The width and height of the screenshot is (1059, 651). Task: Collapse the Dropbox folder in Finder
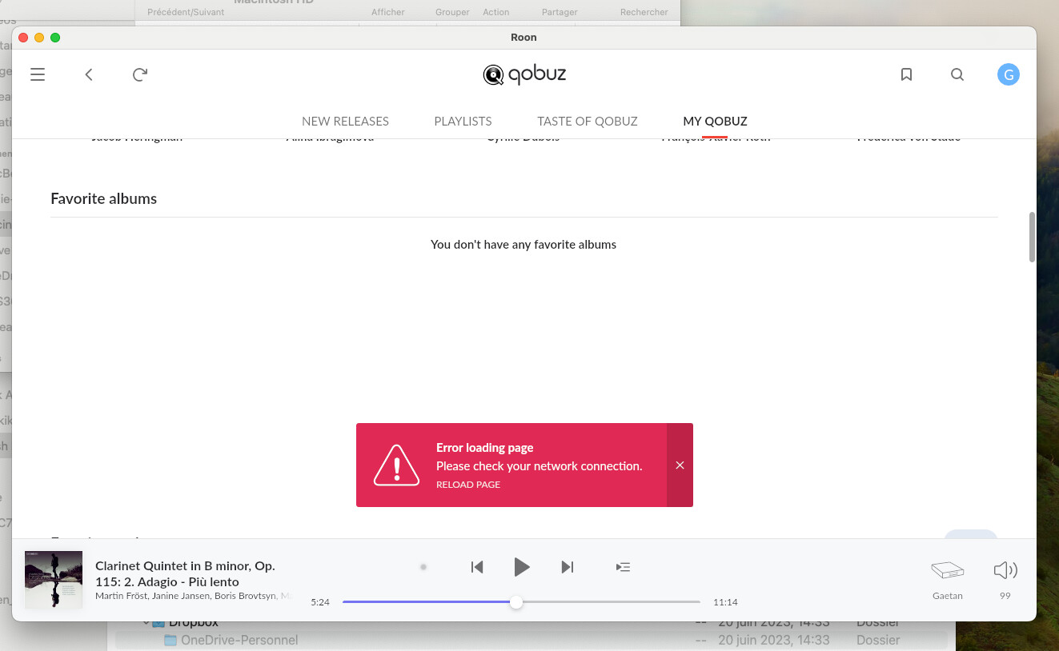(x=146, y=622)
